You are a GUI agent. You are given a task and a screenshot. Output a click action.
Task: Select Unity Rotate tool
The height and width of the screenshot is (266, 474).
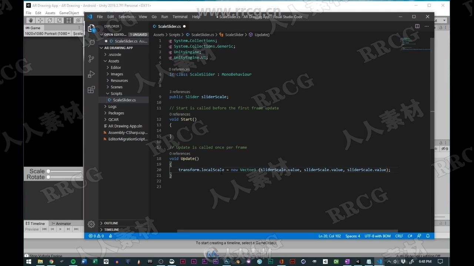click(50, 20)
